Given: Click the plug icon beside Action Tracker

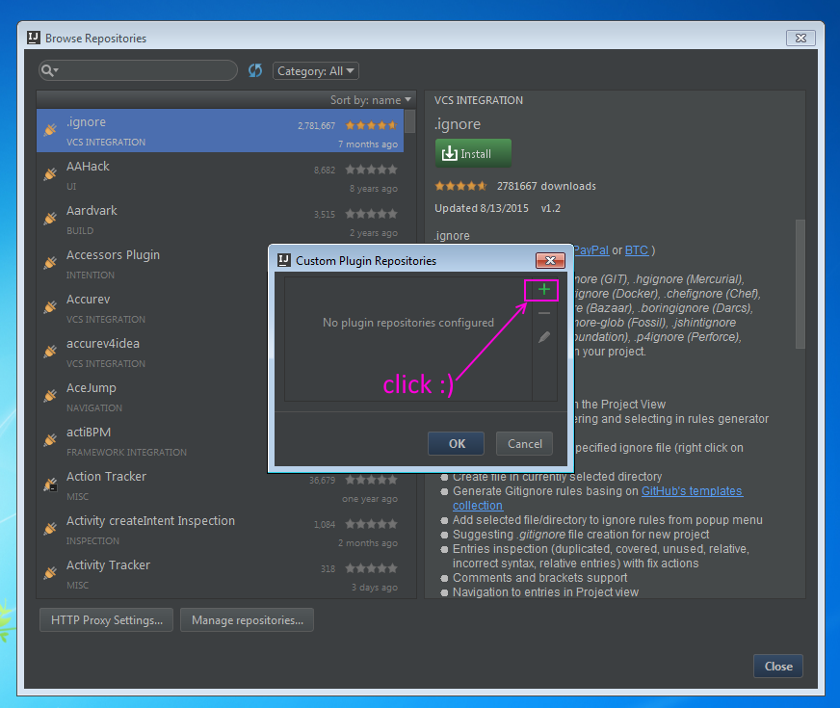Looking at the screenshot, I should click(50, 485).
